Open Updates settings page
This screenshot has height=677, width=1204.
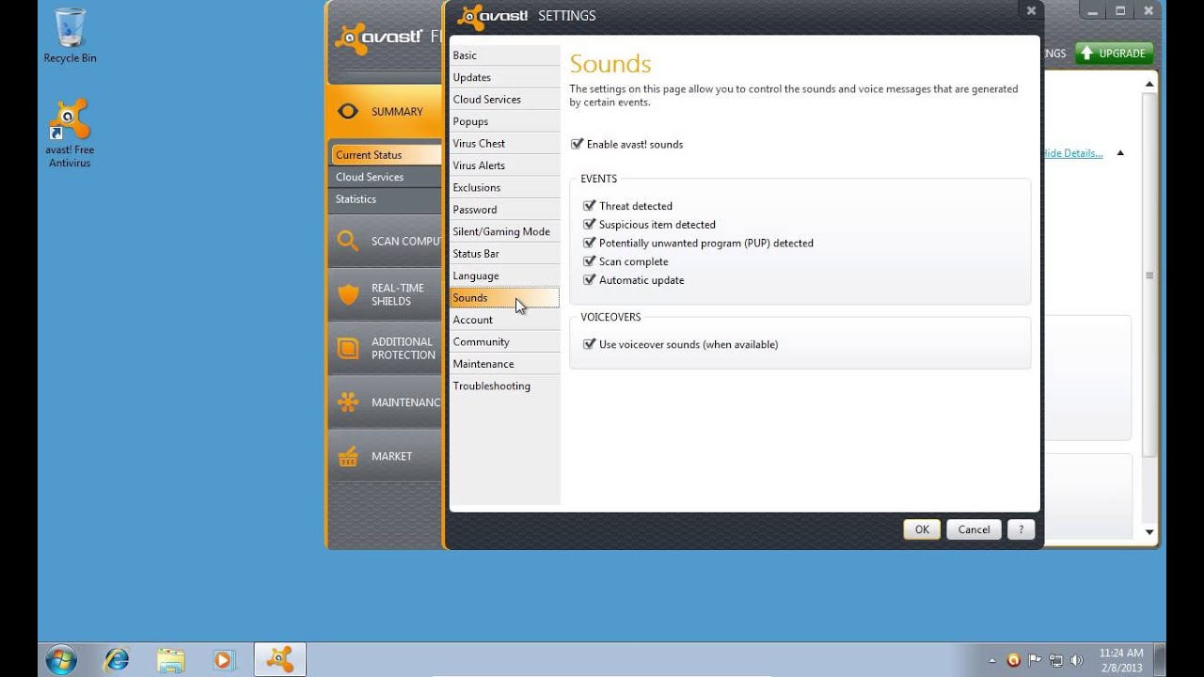click(504, 77)
